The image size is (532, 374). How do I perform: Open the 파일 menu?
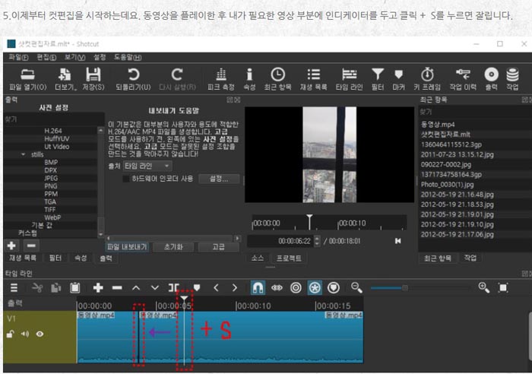tap(18, 57)
